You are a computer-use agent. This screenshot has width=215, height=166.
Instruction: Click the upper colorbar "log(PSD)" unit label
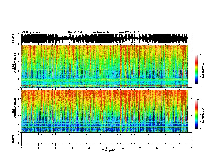pos(203,71)
